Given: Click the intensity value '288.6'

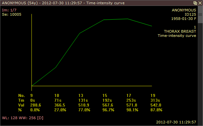Looking at the screenshot, I should pyautogui.click(x=36, y=105).
